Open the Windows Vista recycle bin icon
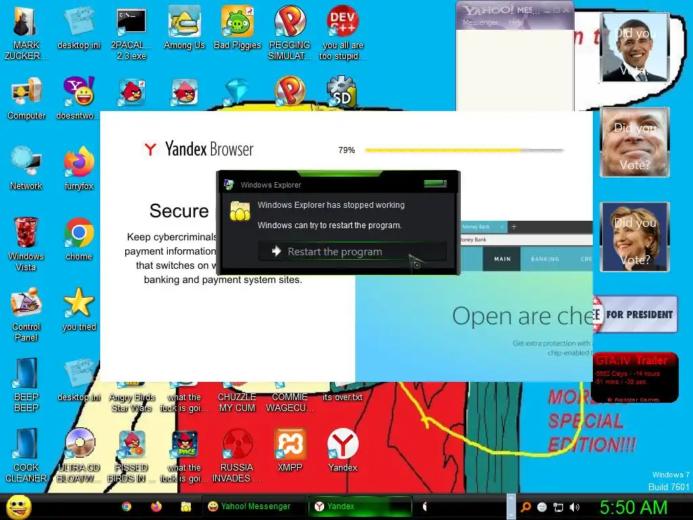The height and width of the screenshot is (520, 693). [x=26, y=244]
